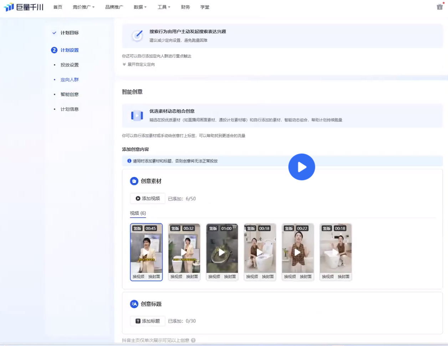Image resolution: width=448 pixels, height=346 pixels.
Task: Play the 01:00 video thumbnail
Action: pos(222,252)
